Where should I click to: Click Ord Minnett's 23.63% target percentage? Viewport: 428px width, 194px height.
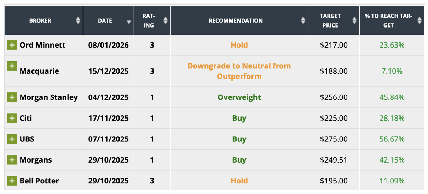click(x=392, y=45)
